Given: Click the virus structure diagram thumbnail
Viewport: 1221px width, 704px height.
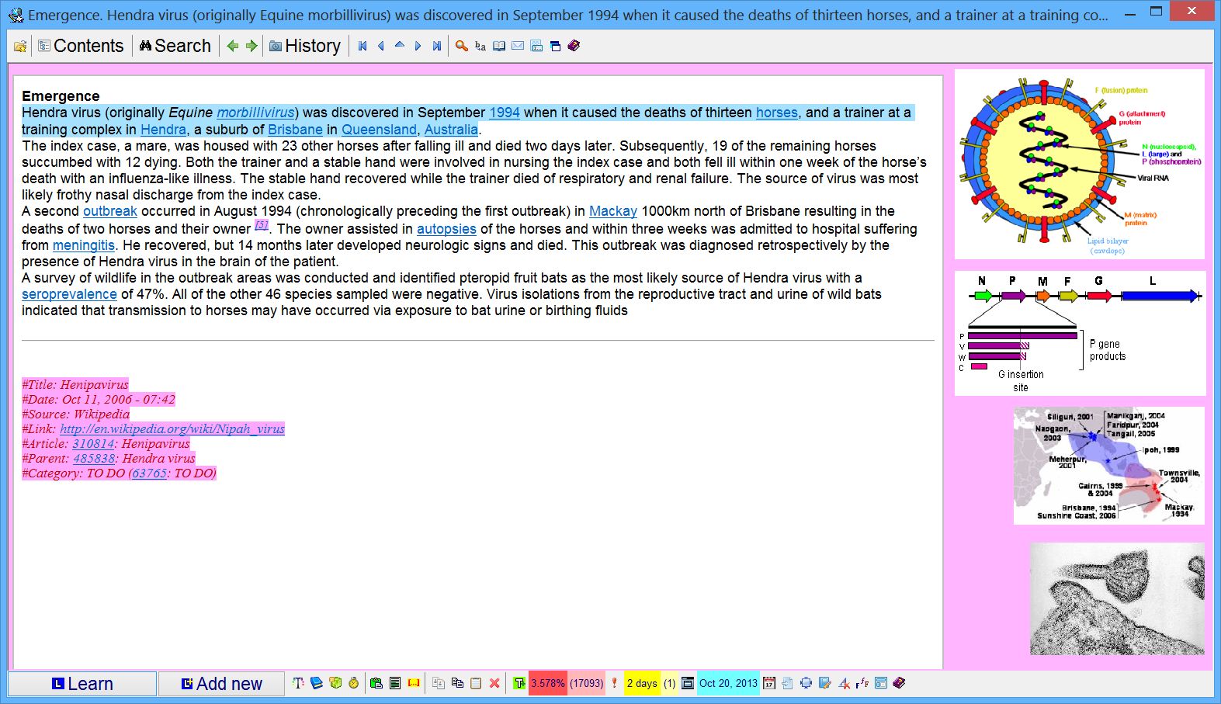Looking at the screenshot, I should tap(1079, 165).
